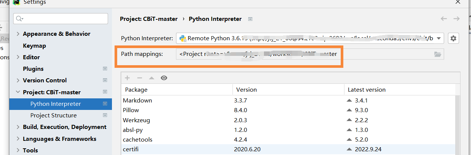
Task: Open the Python Interpreter dropdown
Action: click(x=440, y=38)
